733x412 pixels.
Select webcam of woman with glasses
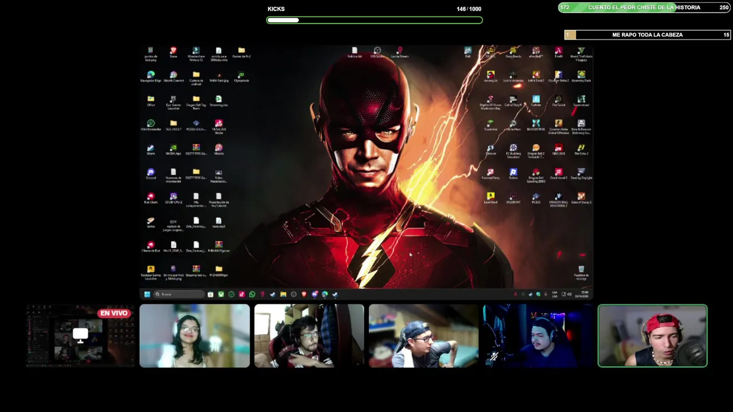(x=195, y=336)
